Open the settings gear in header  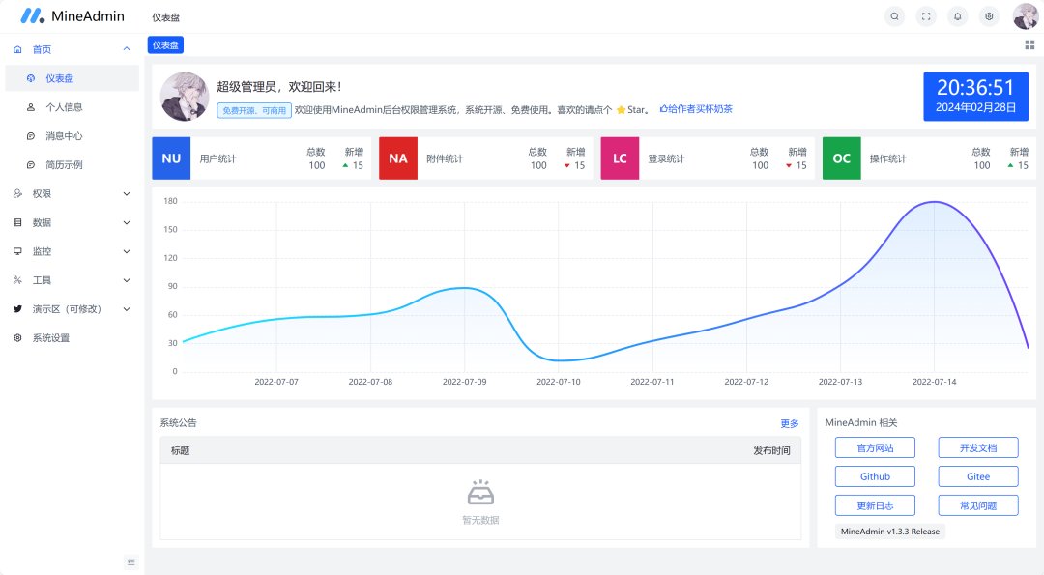[x=988, y=16]
